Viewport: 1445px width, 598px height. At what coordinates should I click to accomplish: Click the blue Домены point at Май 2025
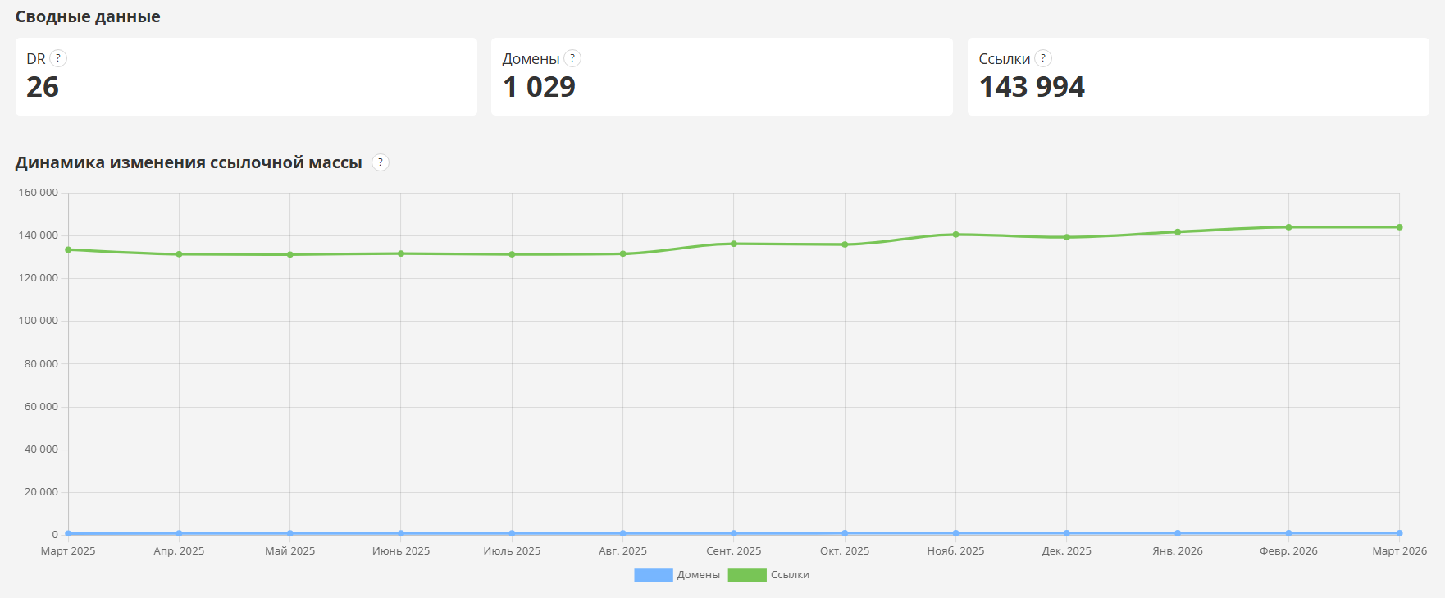(290, 533)
